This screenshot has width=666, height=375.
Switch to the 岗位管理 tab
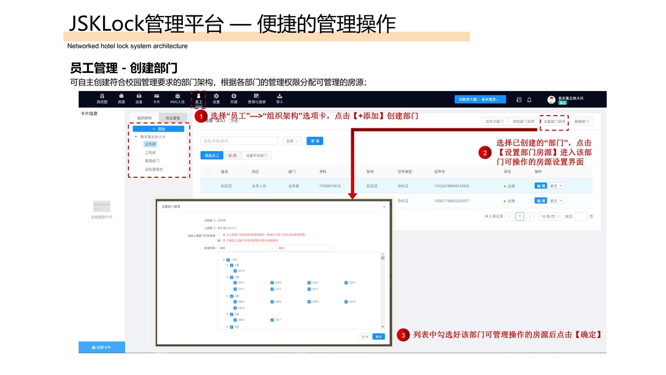(172, 119)
